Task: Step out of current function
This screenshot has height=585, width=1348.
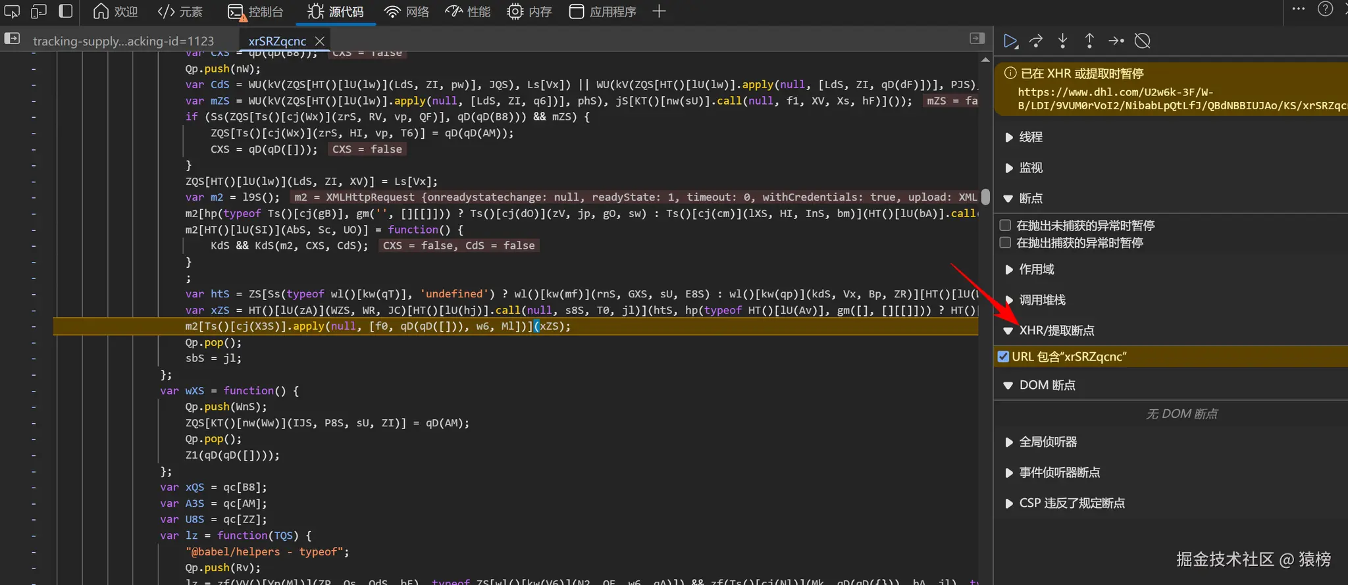Action: coord(1089,41)
